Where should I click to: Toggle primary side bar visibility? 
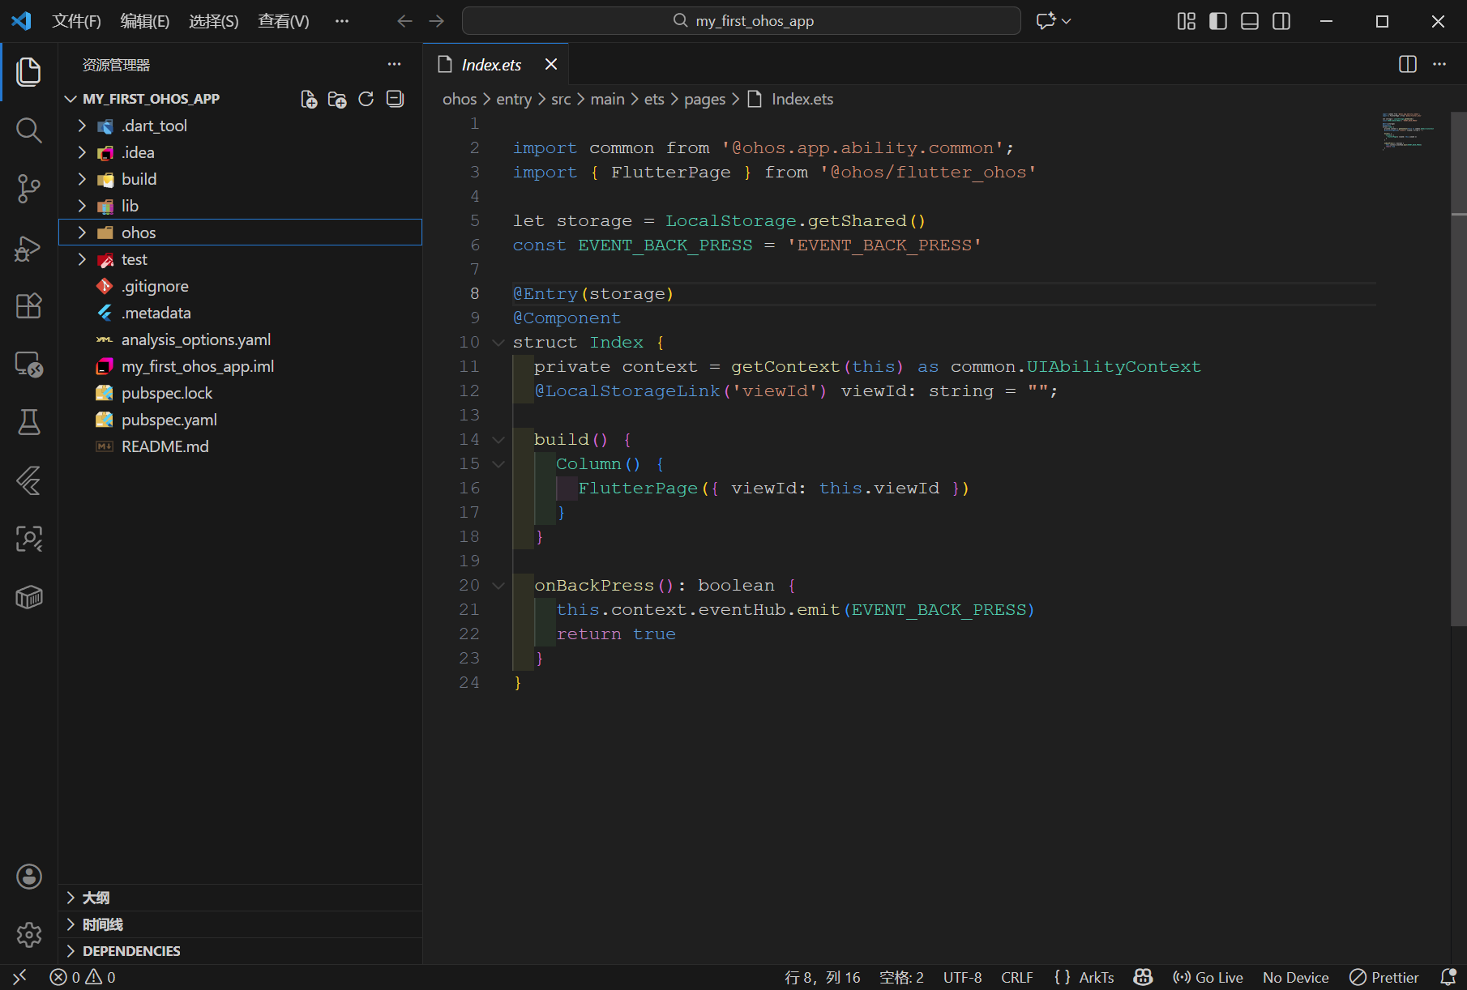point(1218,21)
